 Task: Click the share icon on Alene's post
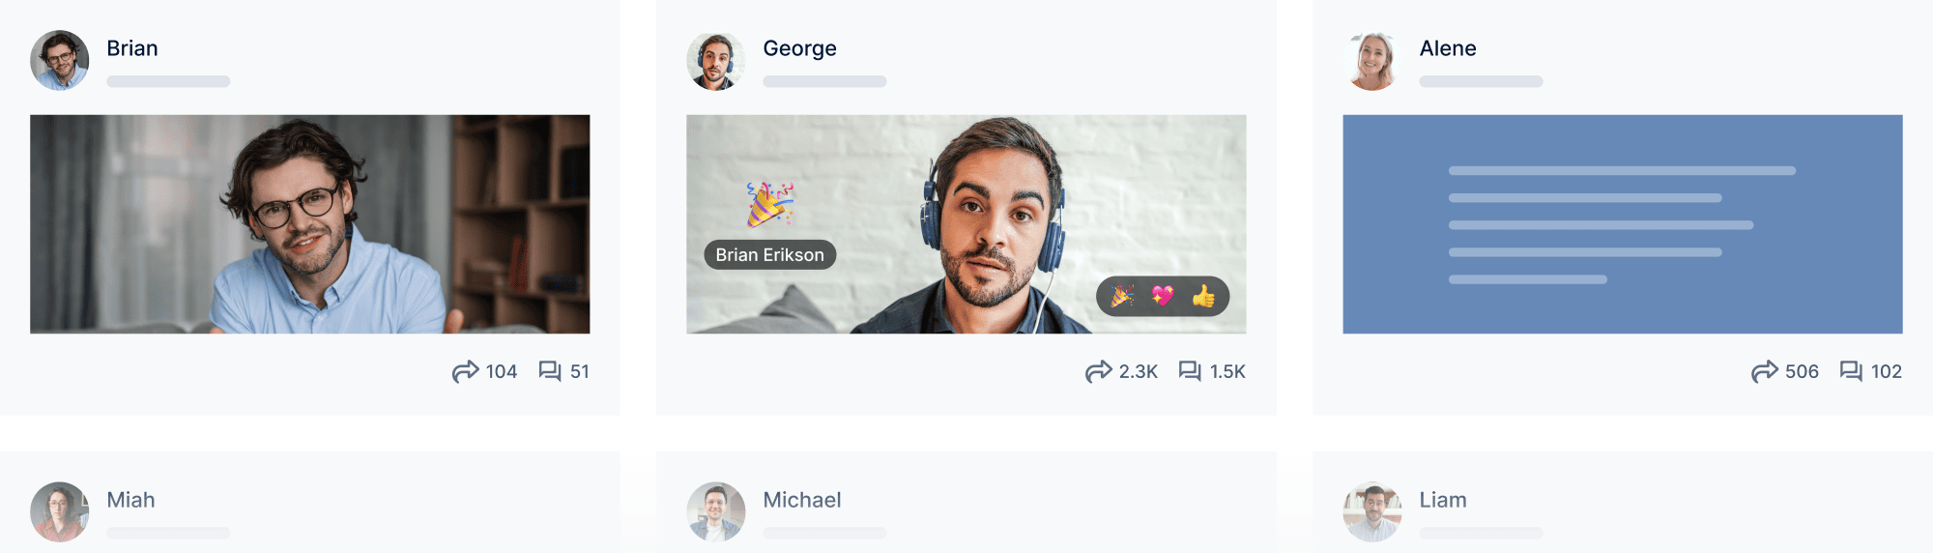tap(1765, 371)
